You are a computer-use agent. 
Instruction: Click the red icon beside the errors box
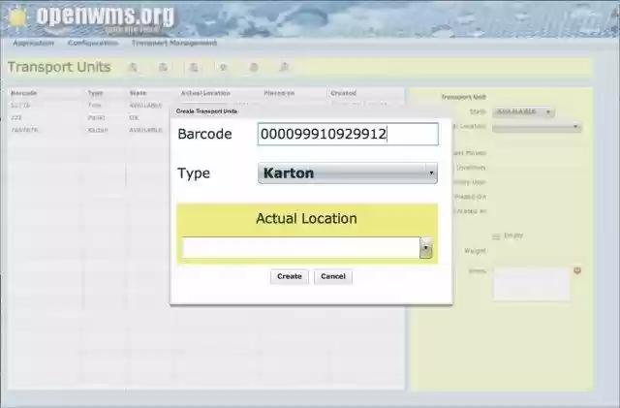[577, 270]
